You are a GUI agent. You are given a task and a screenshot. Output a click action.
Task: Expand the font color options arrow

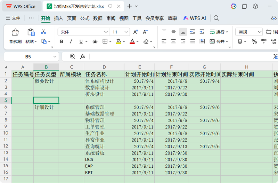click(138, 41)
